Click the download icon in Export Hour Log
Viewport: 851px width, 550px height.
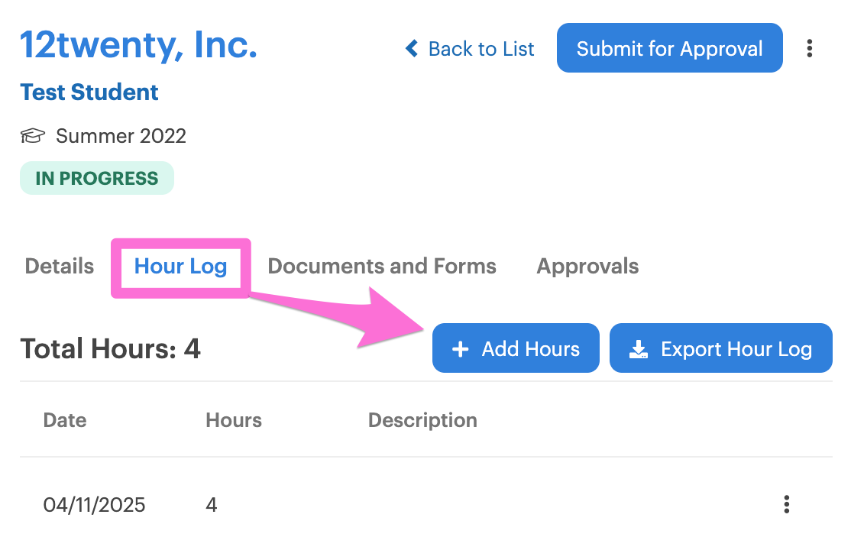tap(639, 349)
